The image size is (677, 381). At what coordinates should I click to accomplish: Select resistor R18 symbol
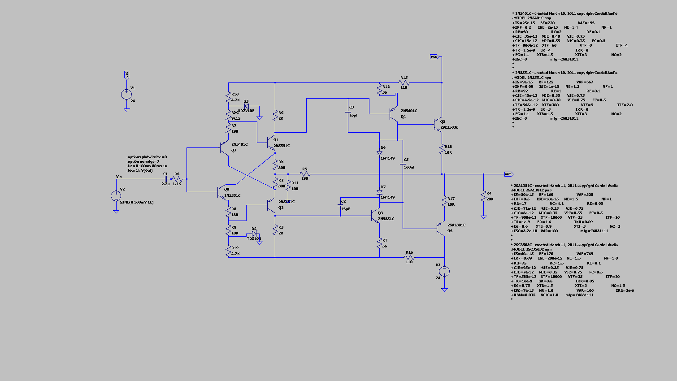click(442, 149)
